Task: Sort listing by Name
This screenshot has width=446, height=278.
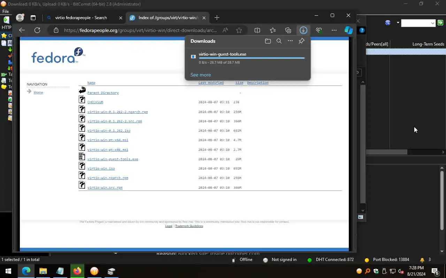Action: pos(91,83)
